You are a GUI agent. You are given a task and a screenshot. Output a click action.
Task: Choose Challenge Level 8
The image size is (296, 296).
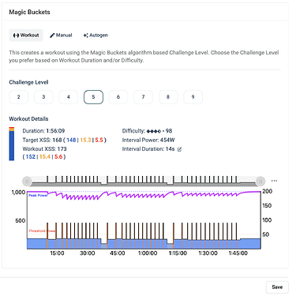click(x=168, y=97)
